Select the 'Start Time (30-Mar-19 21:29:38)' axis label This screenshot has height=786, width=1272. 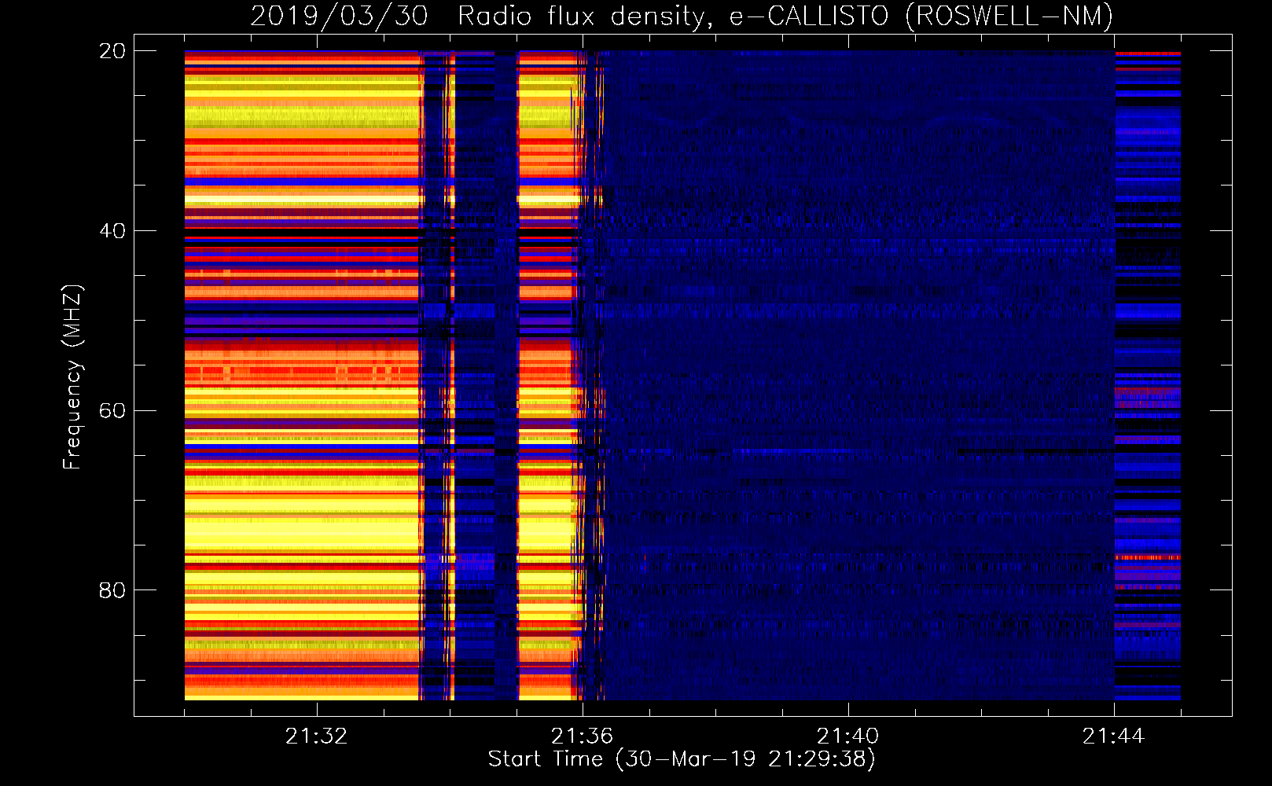coord(682,759)
